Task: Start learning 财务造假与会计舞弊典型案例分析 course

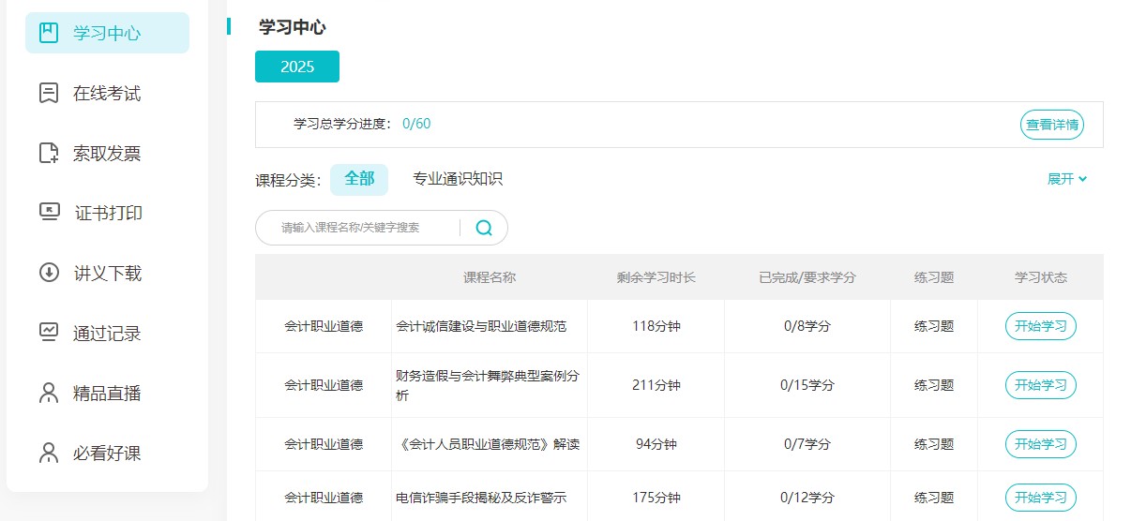Action: pyautogui.click(x=1040, y=385)
